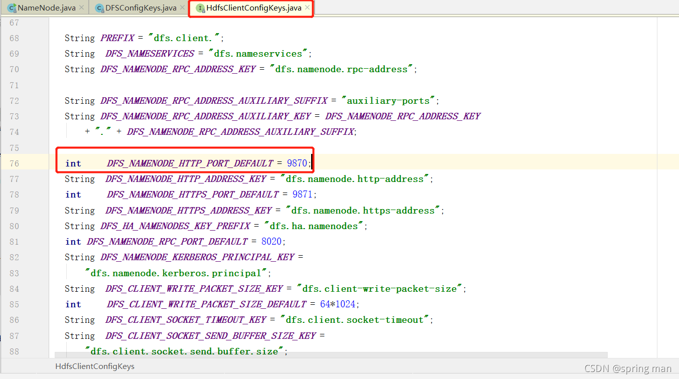Switch to the DFSConfigKeys.java tab
The image size is (679, 379).
coord(141,8)
